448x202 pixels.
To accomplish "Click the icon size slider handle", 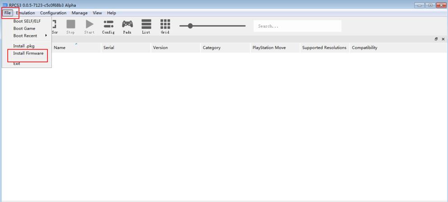I will pos(190,26).
